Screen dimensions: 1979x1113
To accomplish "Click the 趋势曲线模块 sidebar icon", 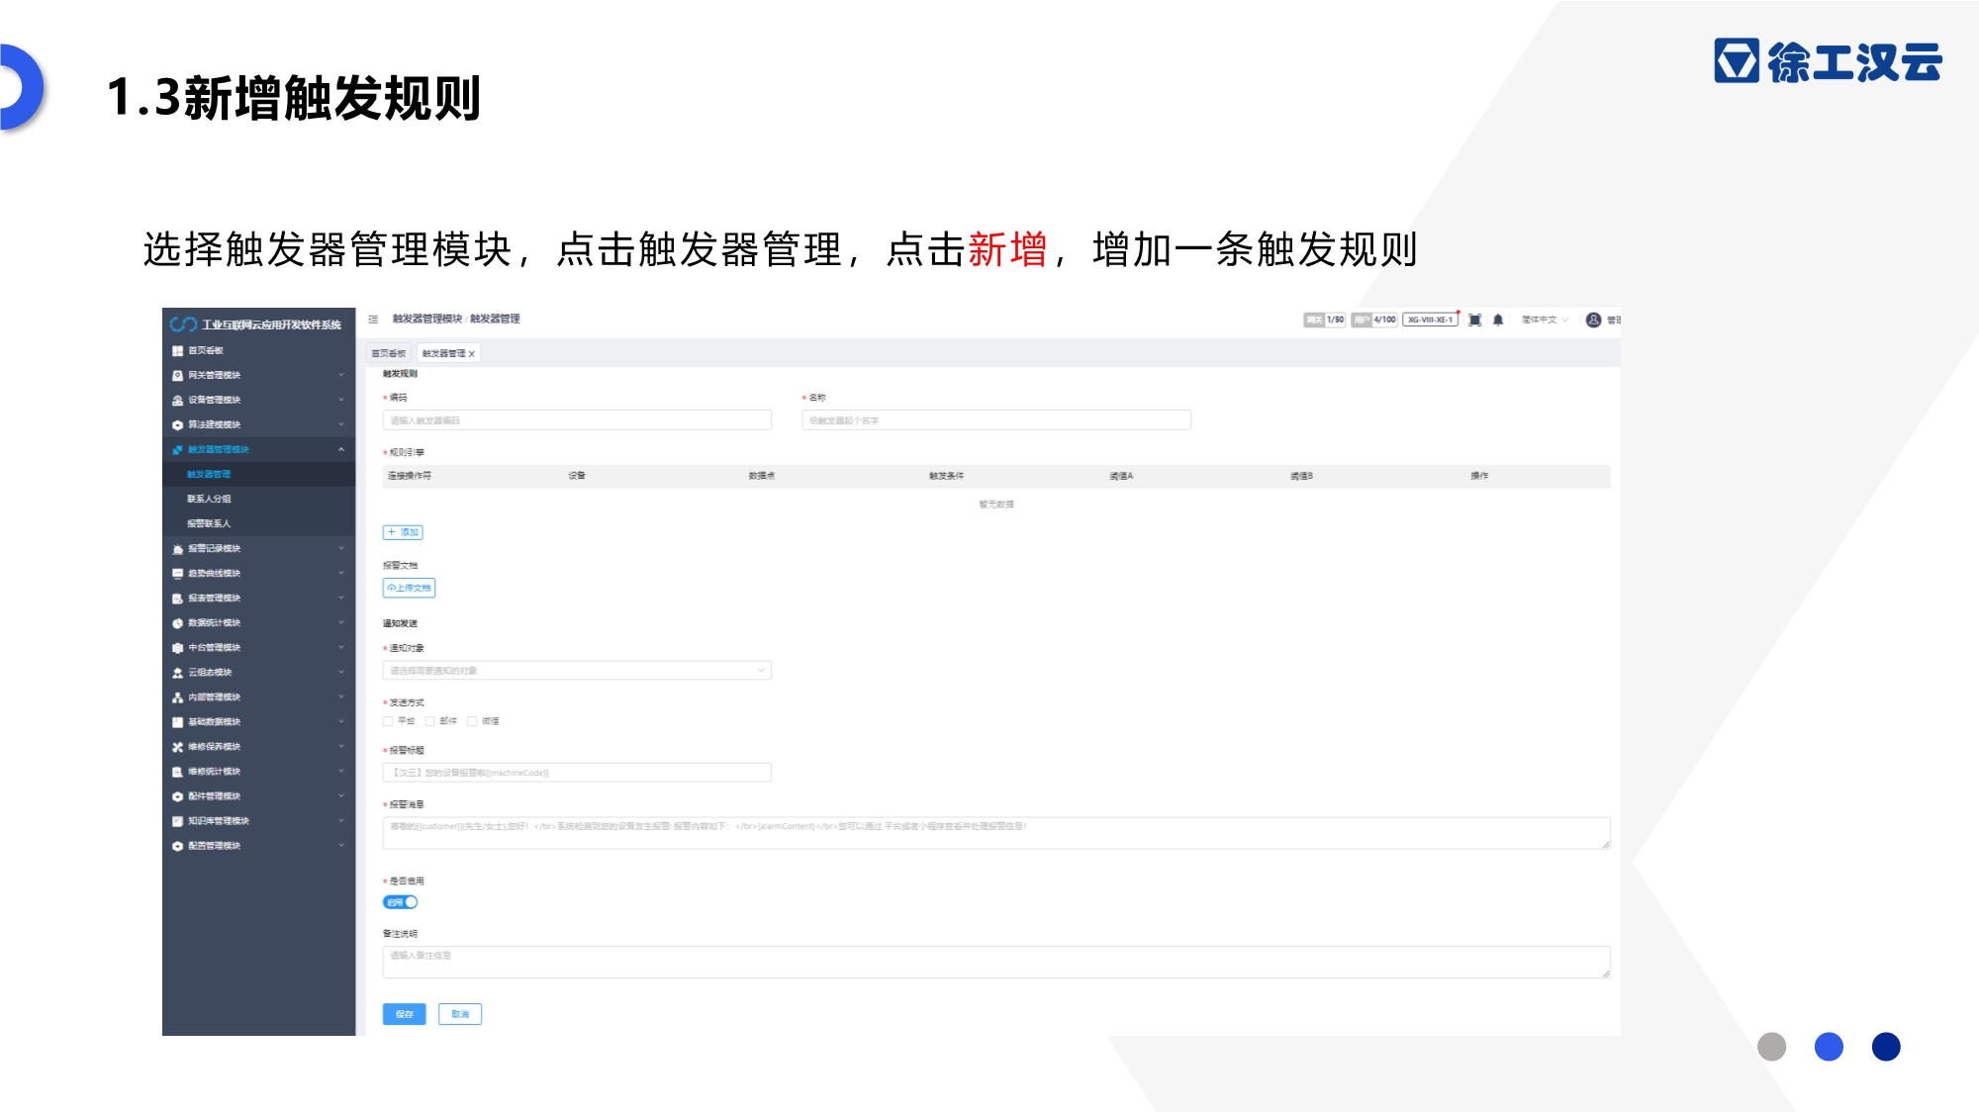I will (178, 574).
